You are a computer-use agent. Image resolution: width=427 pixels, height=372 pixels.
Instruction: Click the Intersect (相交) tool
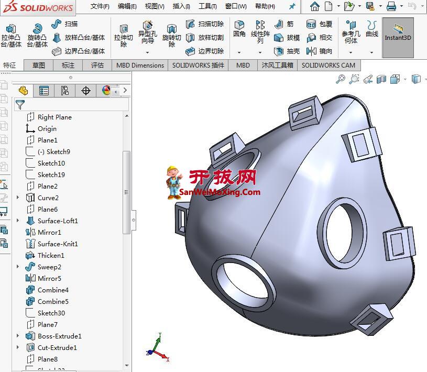pyautogui.click(x=319, y=38)
